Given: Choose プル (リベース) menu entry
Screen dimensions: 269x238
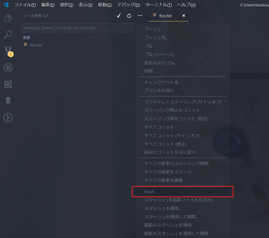Looking at the screenshot, I should click(183, 54).
